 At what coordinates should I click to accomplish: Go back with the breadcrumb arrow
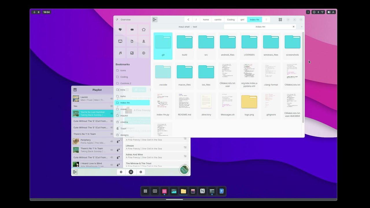click(x=188, y=20)
